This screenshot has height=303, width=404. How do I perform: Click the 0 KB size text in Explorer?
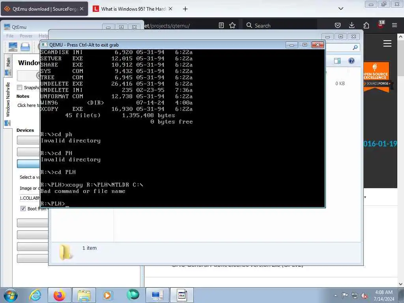coord(340,84)
